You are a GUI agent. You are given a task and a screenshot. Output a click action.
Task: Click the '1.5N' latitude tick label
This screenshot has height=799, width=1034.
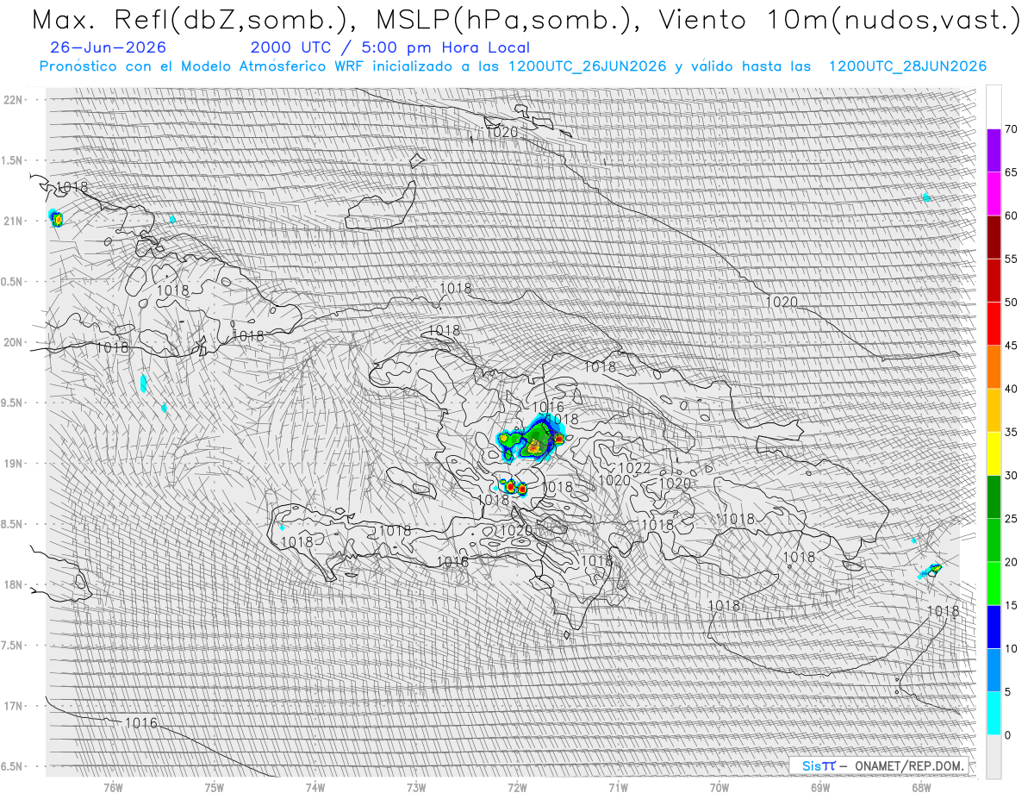(11, 160)
